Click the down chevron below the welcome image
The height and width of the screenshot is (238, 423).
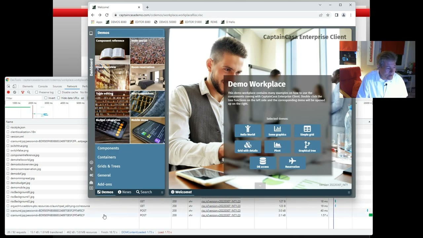[x=260, y=186]
